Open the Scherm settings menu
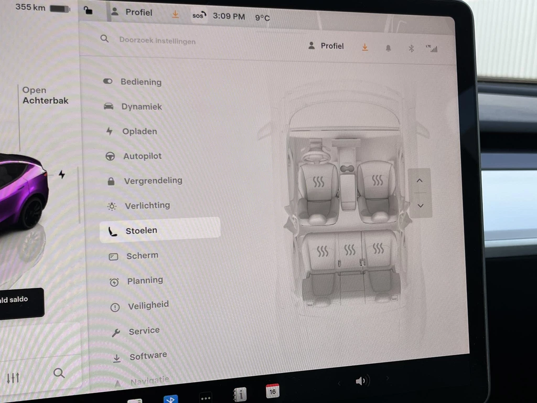Image resolution: width=537 pixels, height=403 pixels. (142, 256)
